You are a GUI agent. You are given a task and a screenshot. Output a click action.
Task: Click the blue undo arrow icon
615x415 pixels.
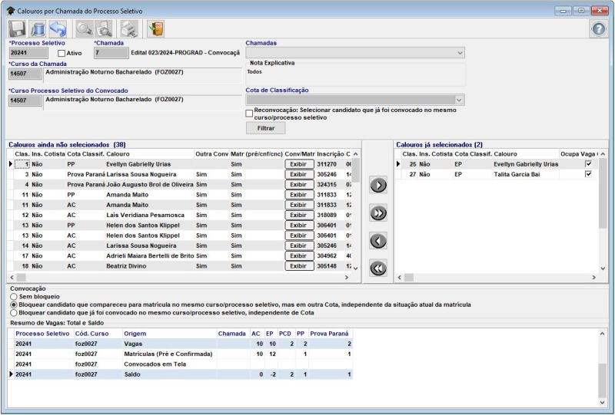(58, 29)
